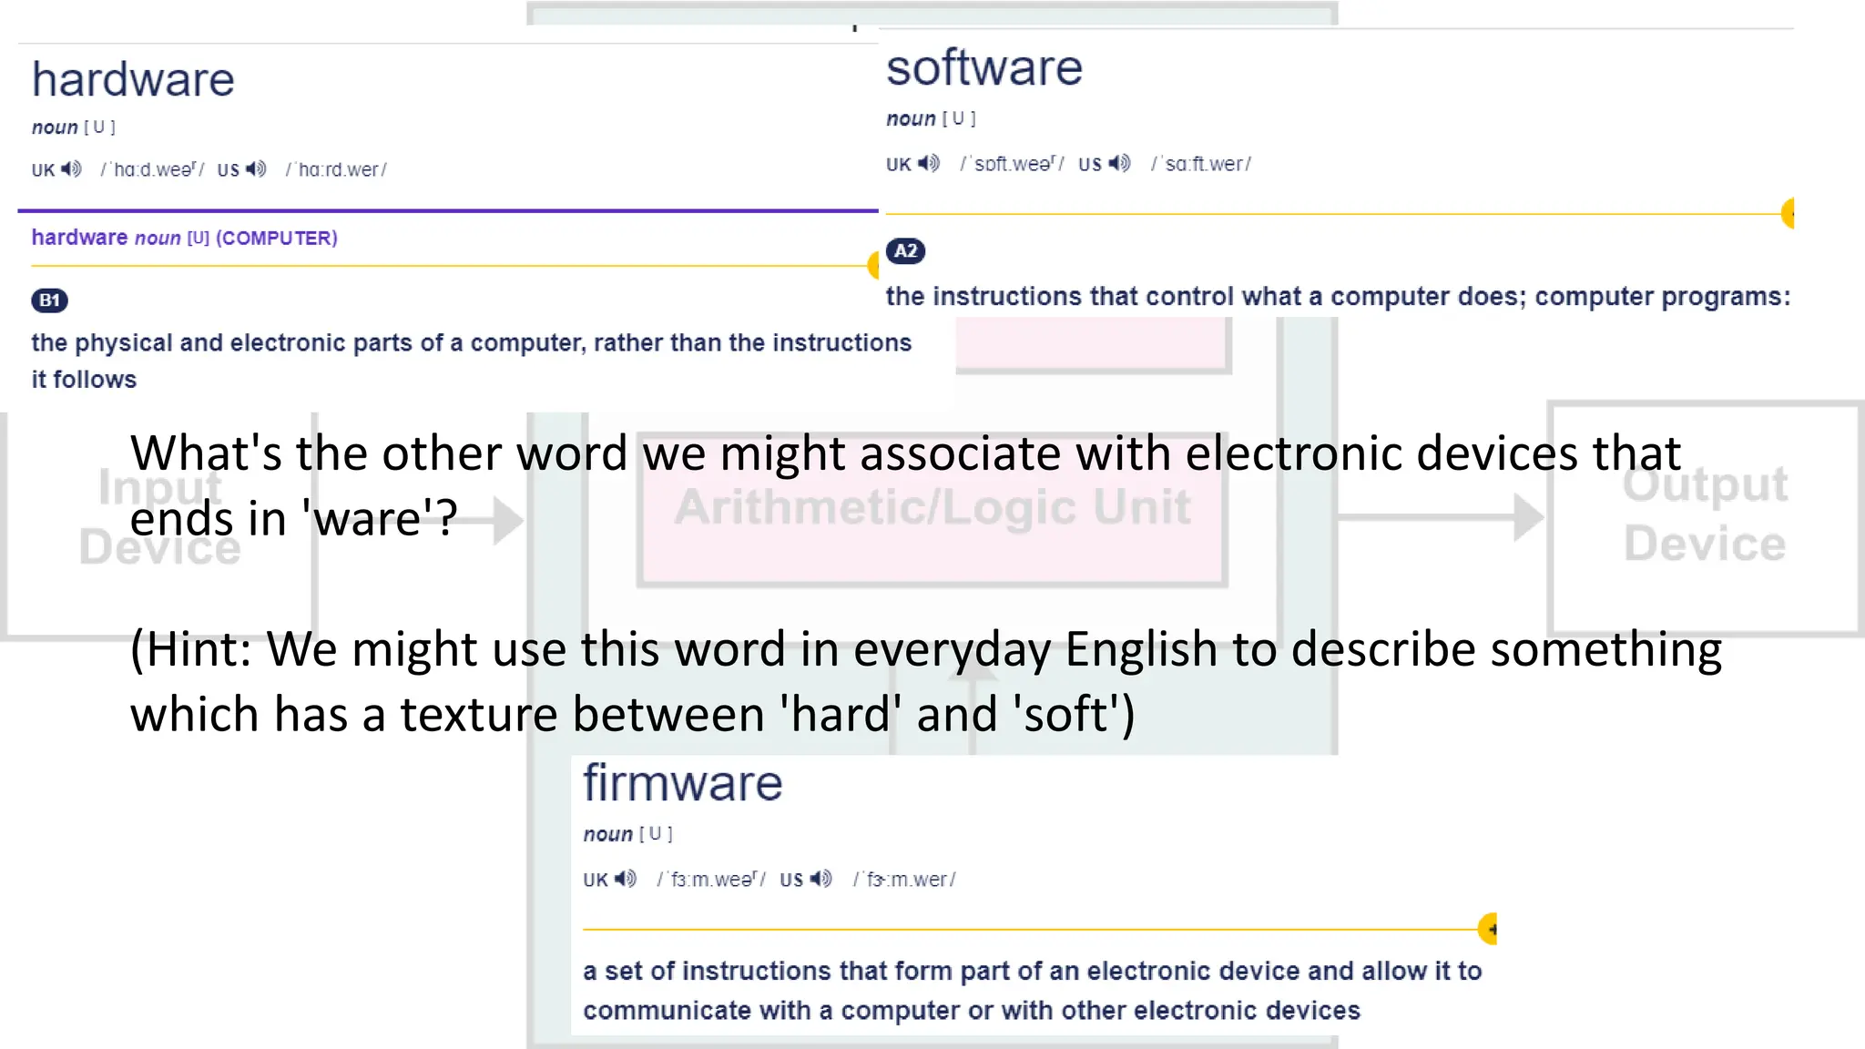Click the yellow circle button beside hardware definition
This screenshot has height=1049, width=1865.
tap(873, 266)
